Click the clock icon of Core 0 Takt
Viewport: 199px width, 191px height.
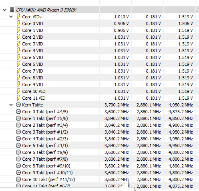coord(18,112)
